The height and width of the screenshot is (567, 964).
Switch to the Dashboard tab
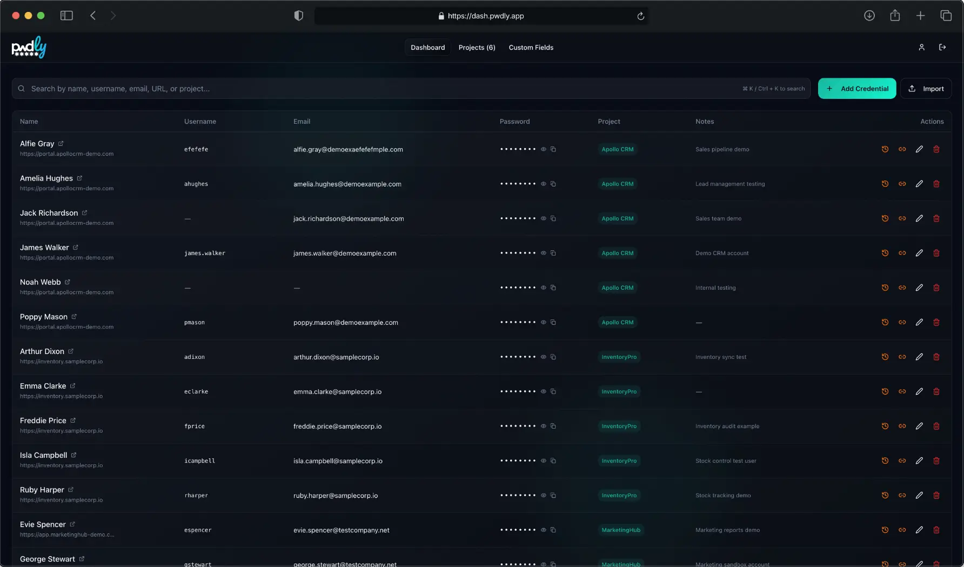point(428,48)
